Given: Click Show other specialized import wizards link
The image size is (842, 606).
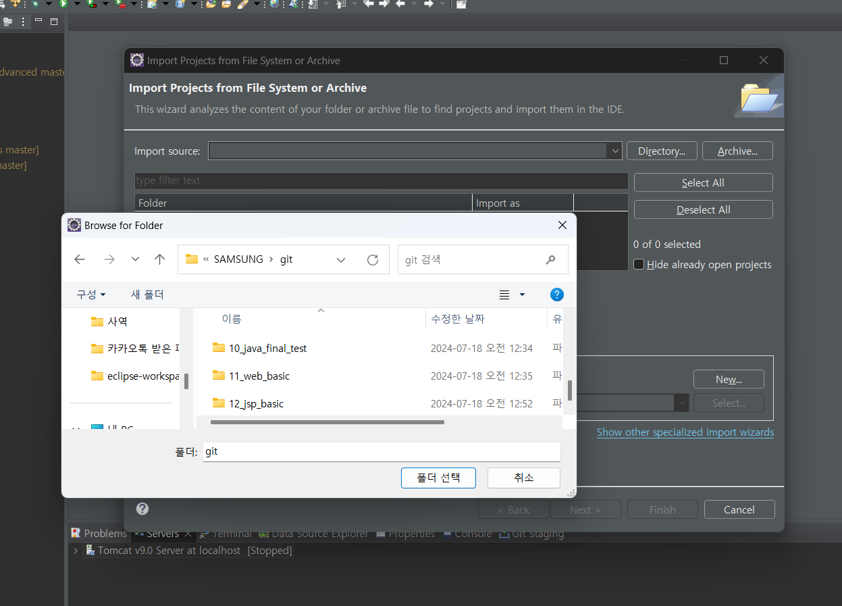Looking at the screenshot, I should (x=685, y=432).
